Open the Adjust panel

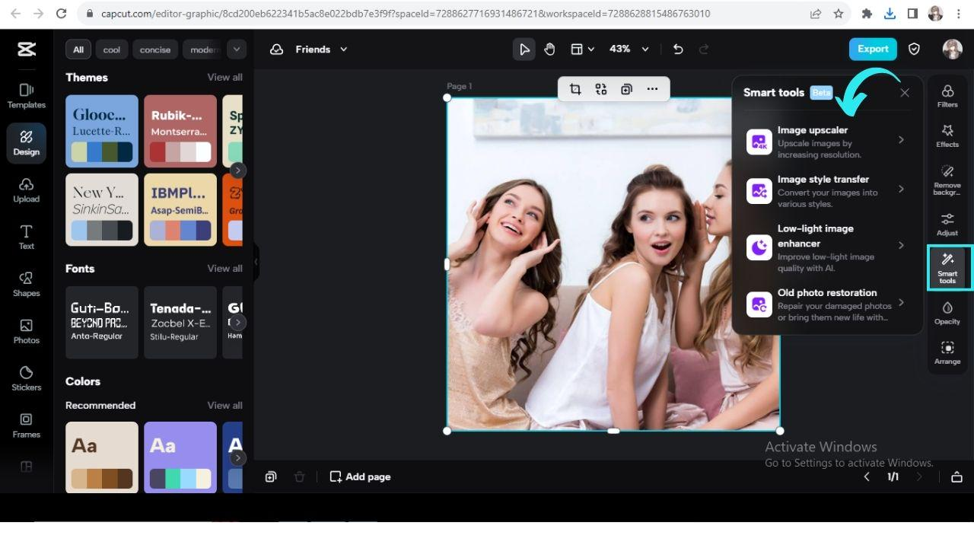pos(947,223)
